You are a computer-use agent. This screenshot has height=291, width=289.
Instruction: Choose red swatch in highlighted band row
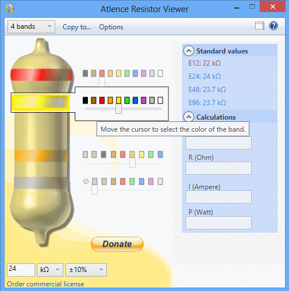(x=102, y=100)
